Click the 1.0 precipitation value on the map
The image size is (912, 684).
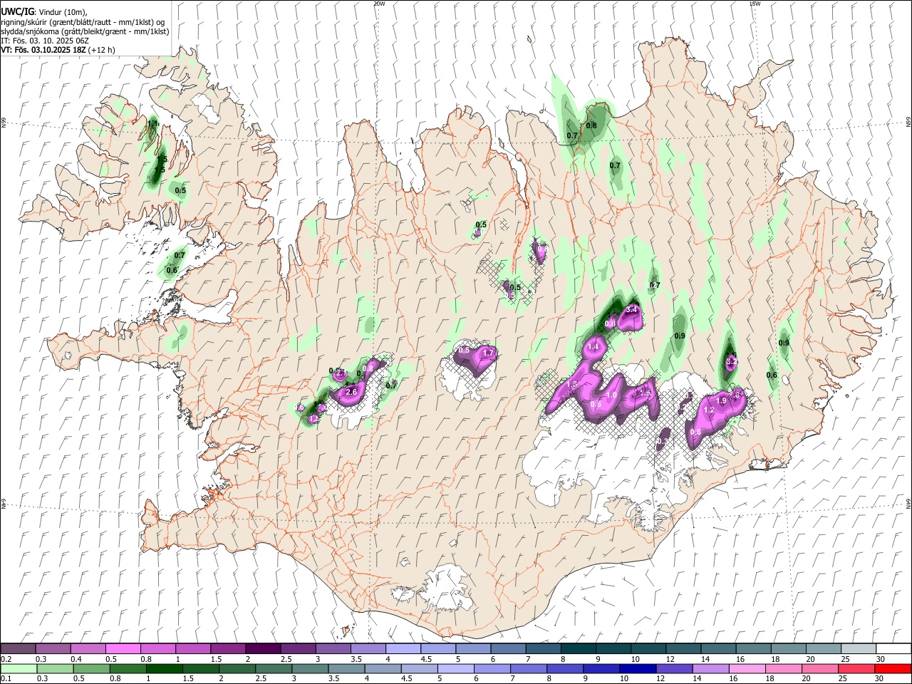(611, 395)
